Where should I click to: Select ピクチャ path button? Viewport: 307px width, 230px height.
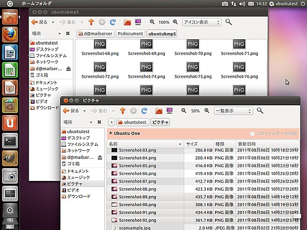(160, 122)
